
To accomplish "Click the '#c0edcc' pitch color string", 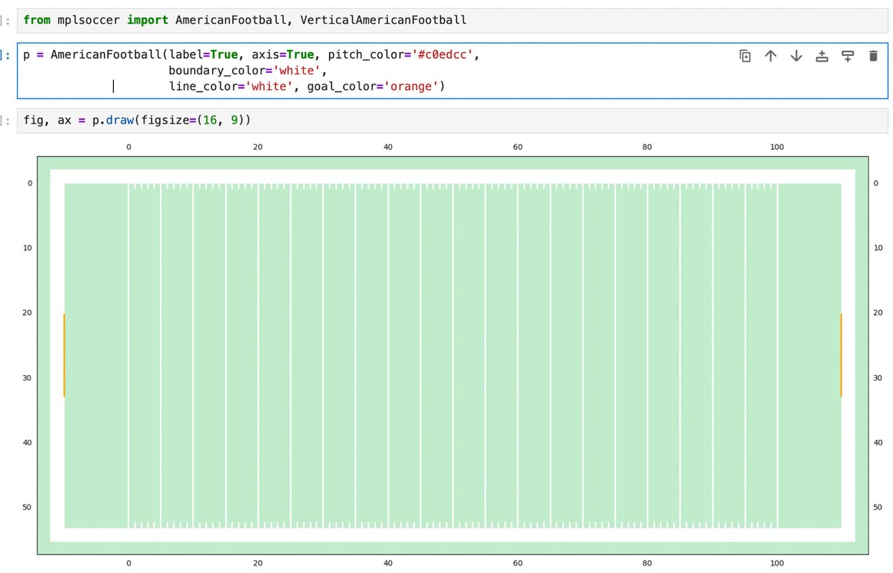I will [x=441, y=55].
